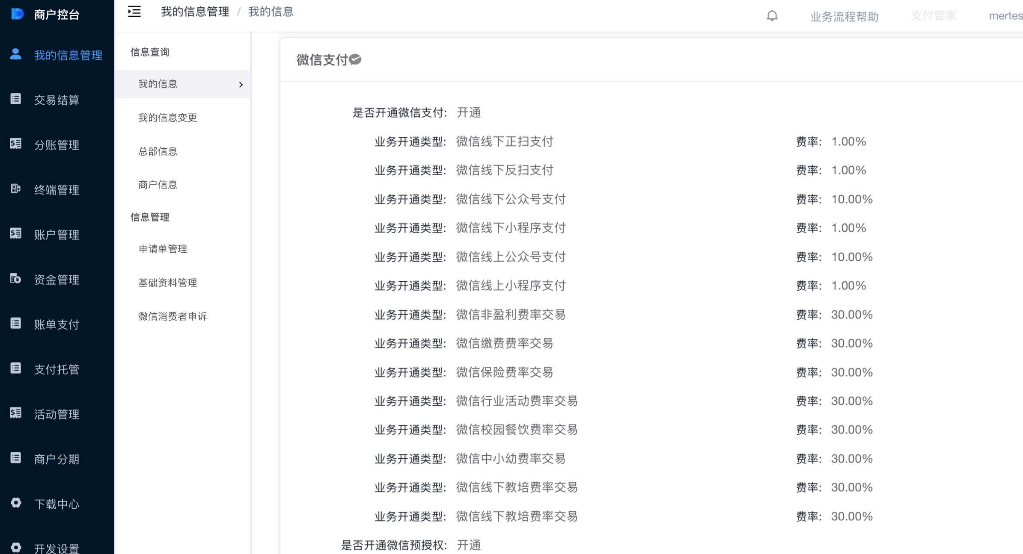1023x554 pixels.
Task: Open 我的信息管理 in main sidebar
Action: coord(68,55)
